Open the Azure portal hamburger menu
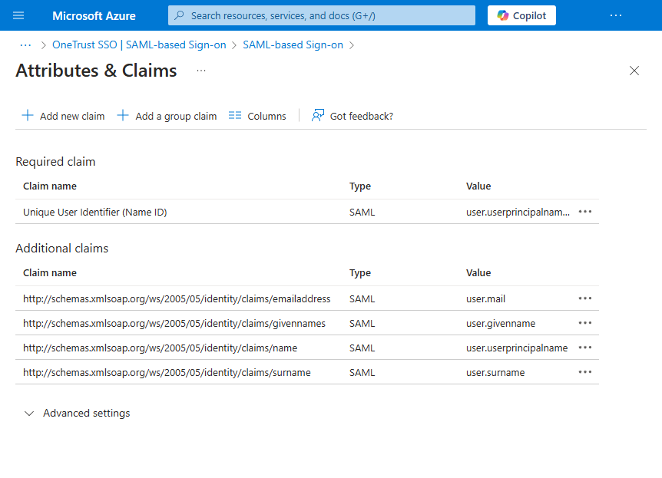 pos(19,15)
